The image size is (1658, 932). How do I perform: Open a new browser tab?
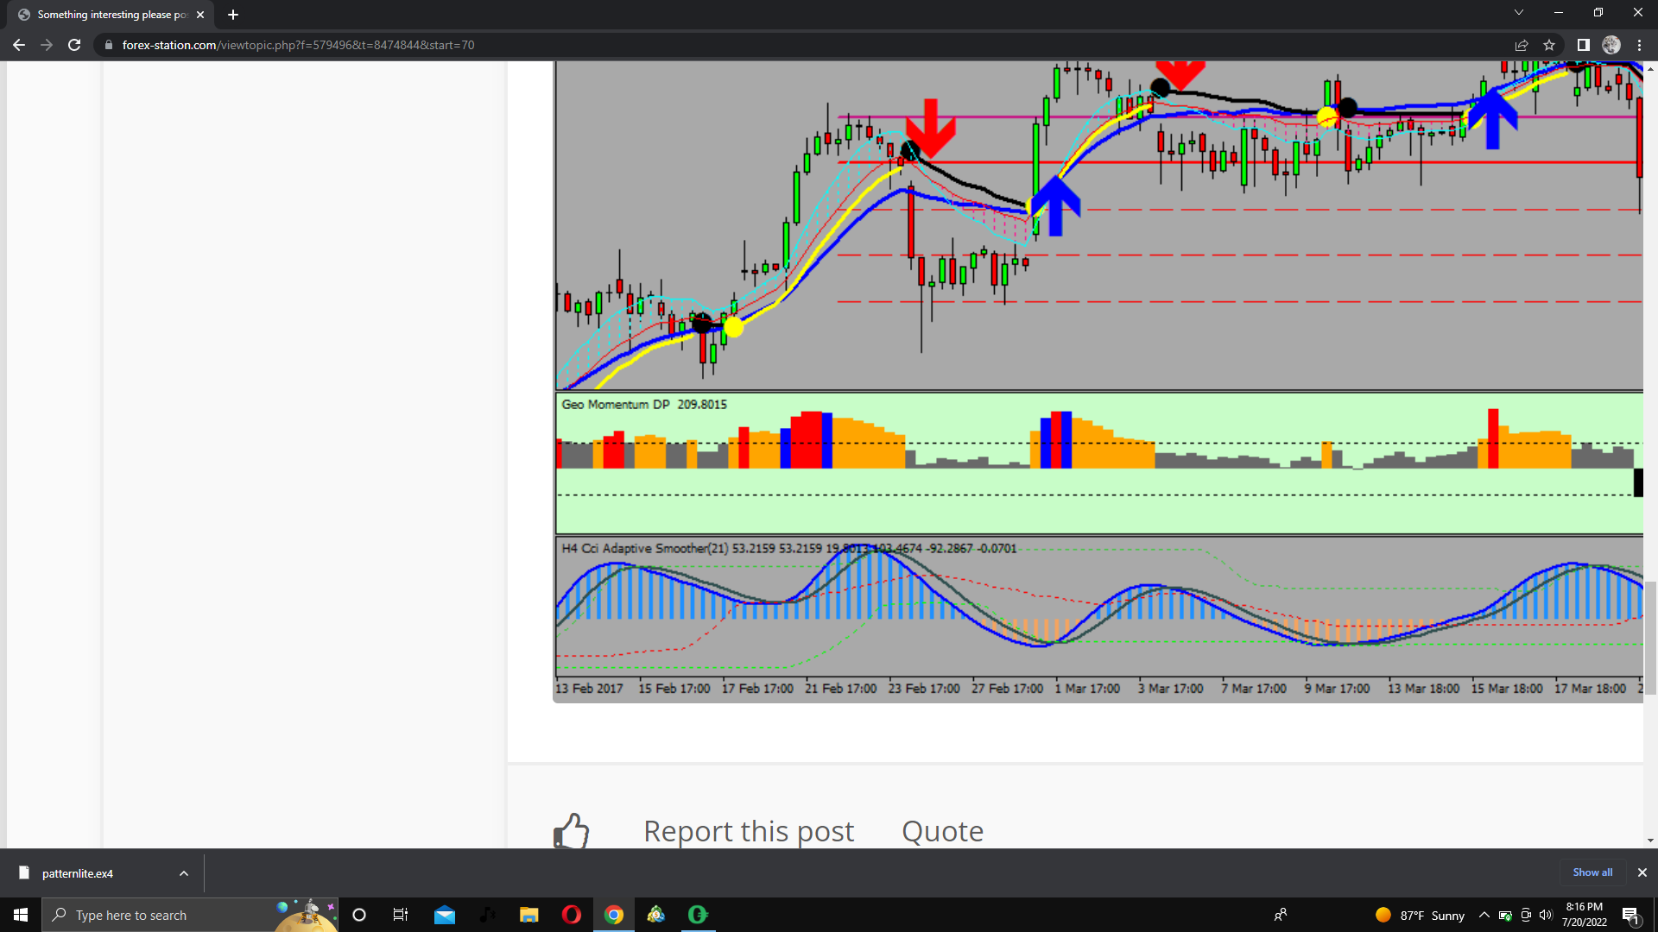pyautogui.click(x=233, y=15)
